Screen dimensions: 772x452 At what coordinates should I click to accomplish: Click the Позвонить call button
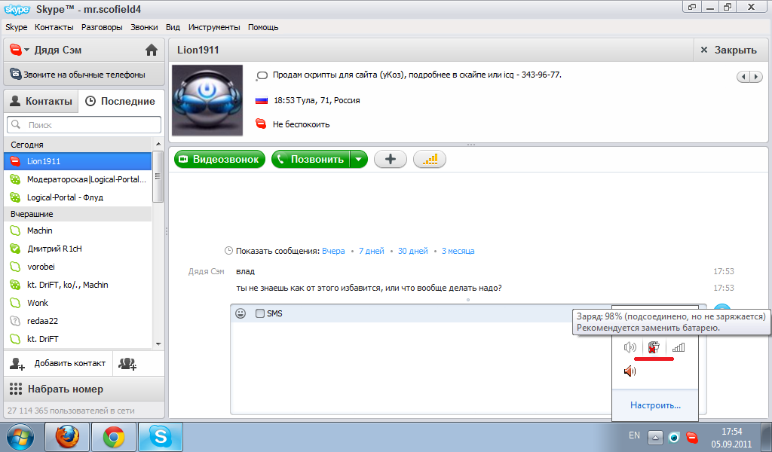click(311, 160)
